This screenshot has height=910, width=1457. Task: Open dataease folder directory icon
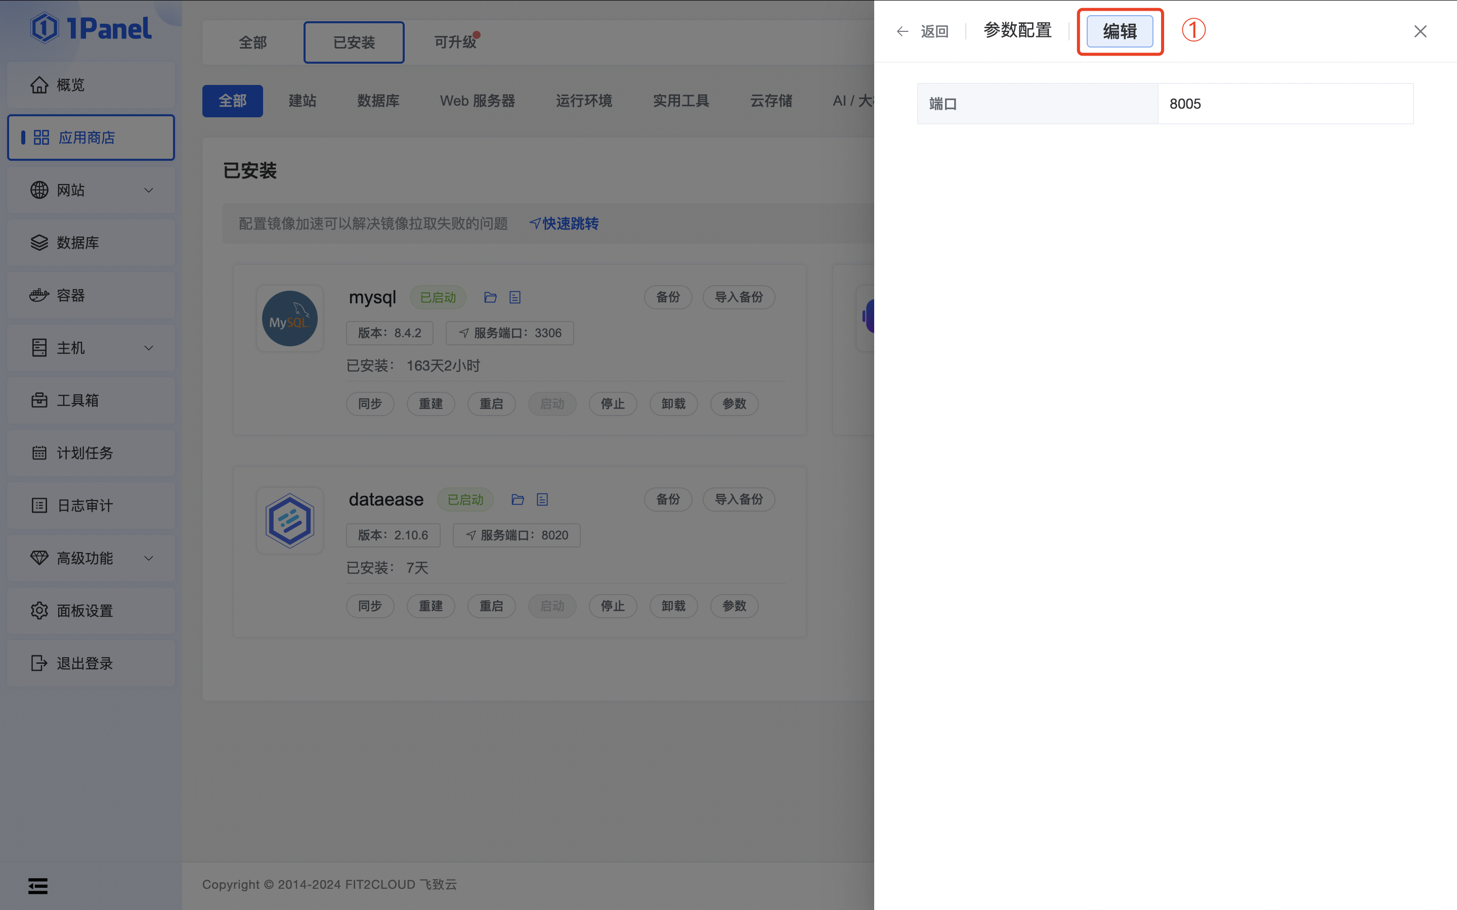pyautogui.click(x=517, y=499)
